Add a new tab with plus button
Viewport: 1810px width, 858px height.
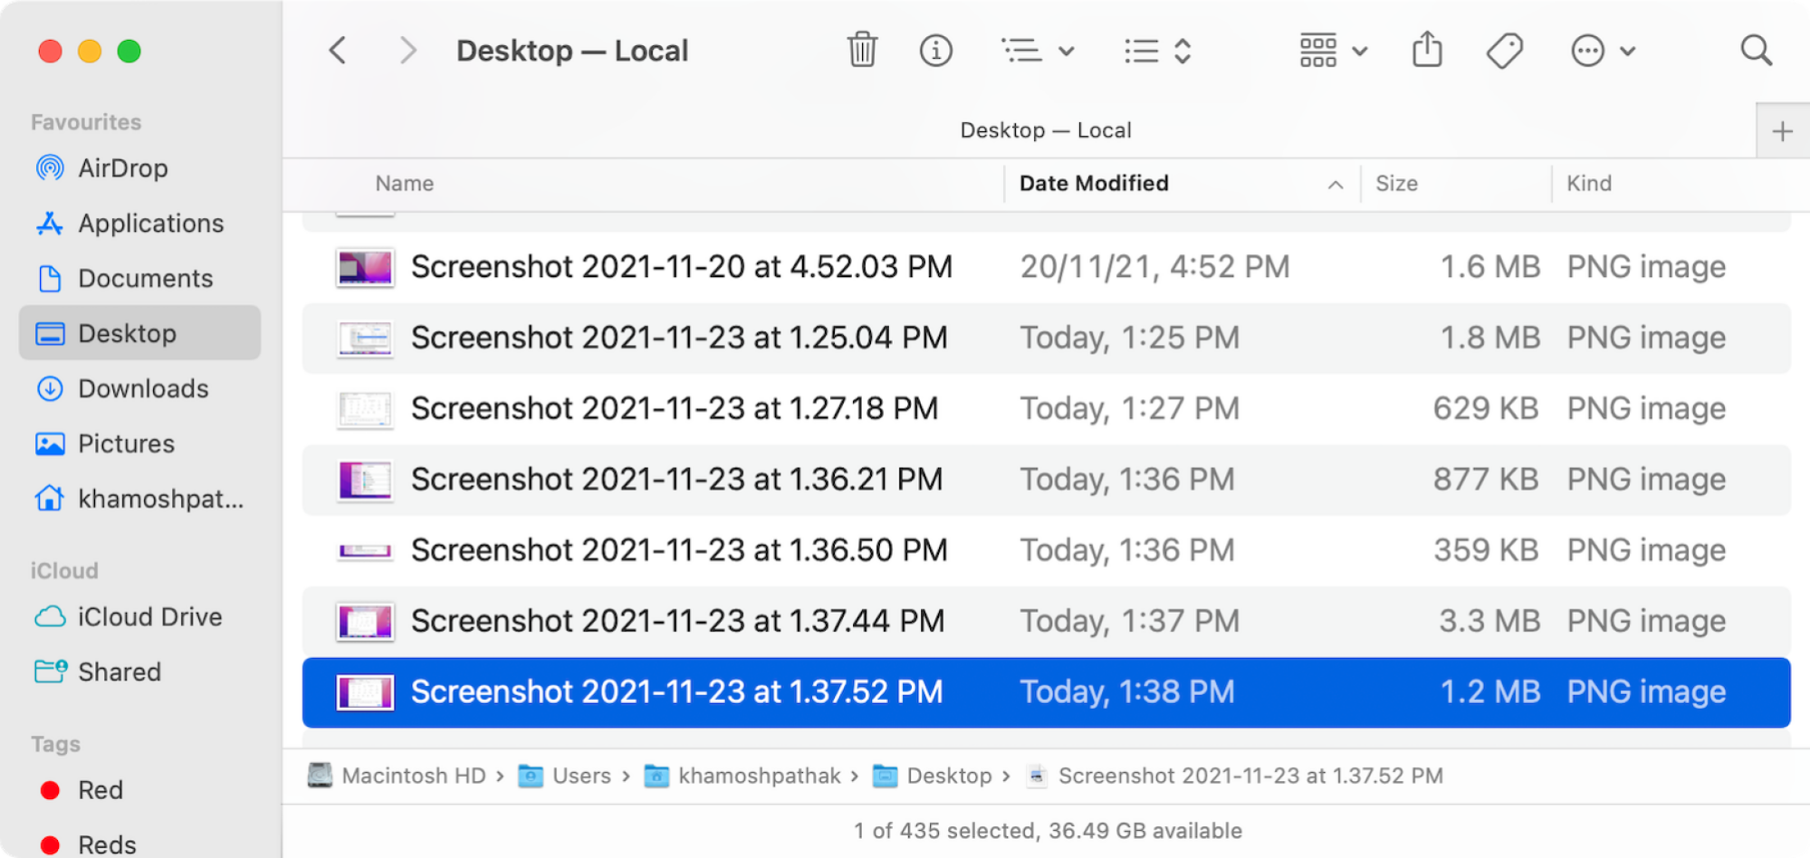pos(1782,131)
